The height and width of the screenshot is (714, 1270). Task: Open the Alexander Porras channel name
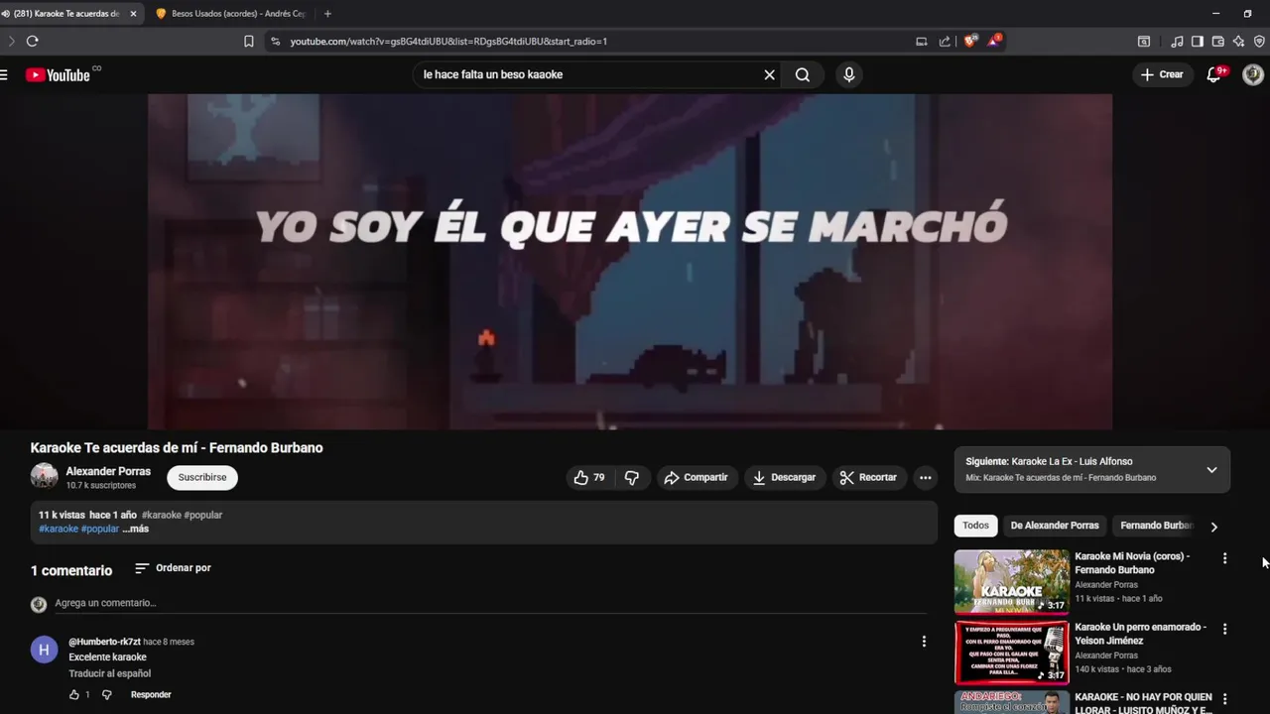pyautogui.click(x=108, y=471)
